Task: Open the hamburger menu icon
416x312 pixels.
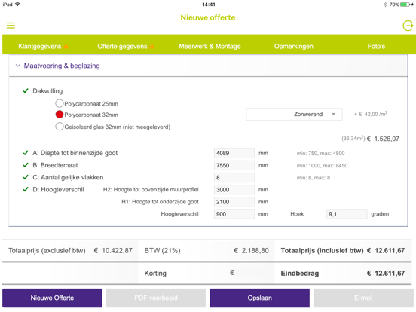Action: [11, 26]
